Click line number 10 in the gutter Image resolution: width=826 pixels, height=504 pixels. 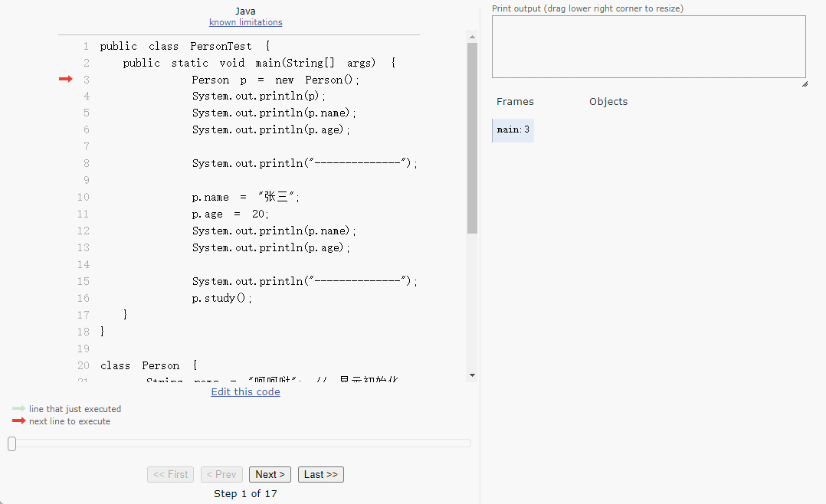83,198
